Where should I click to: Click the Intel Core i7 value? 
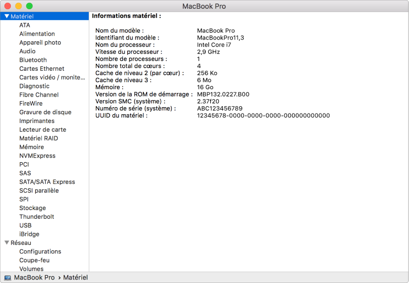[214, 45]
